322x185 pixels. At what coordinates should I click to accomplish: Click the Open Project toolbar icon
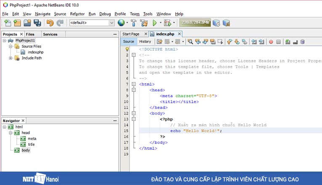pos(27,23)
